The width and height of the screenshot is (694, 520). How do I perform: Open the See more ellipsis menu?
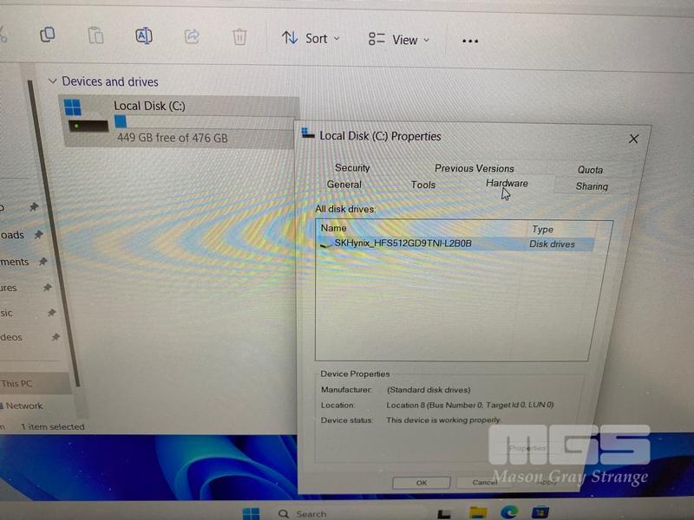(470, 40)
